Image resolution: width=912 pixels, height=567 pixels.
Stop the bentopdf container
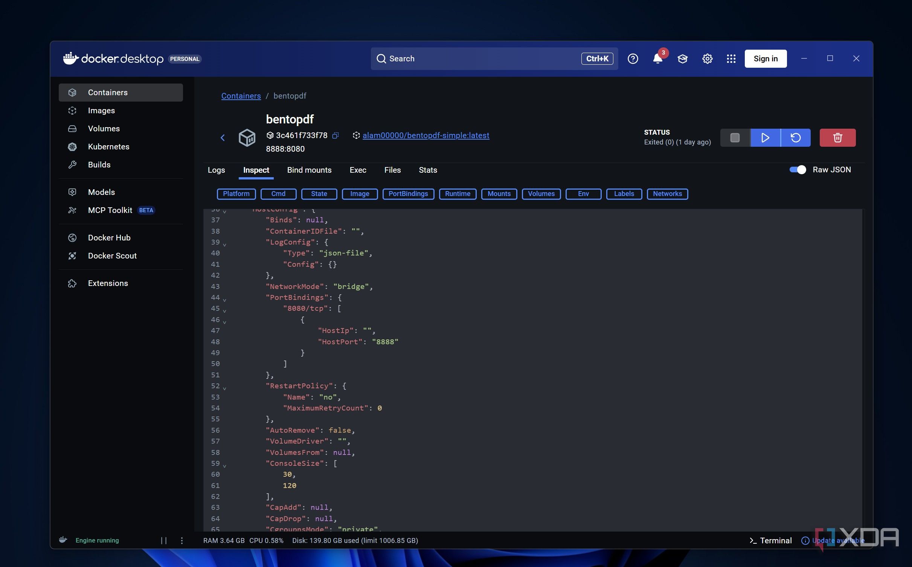pos(735,138)
